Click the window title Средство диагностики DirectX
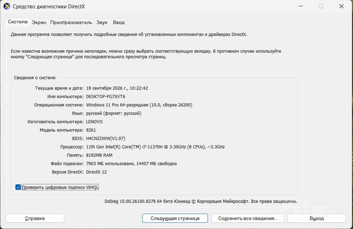This screenshot has width=353, height=229. (49, 6)
